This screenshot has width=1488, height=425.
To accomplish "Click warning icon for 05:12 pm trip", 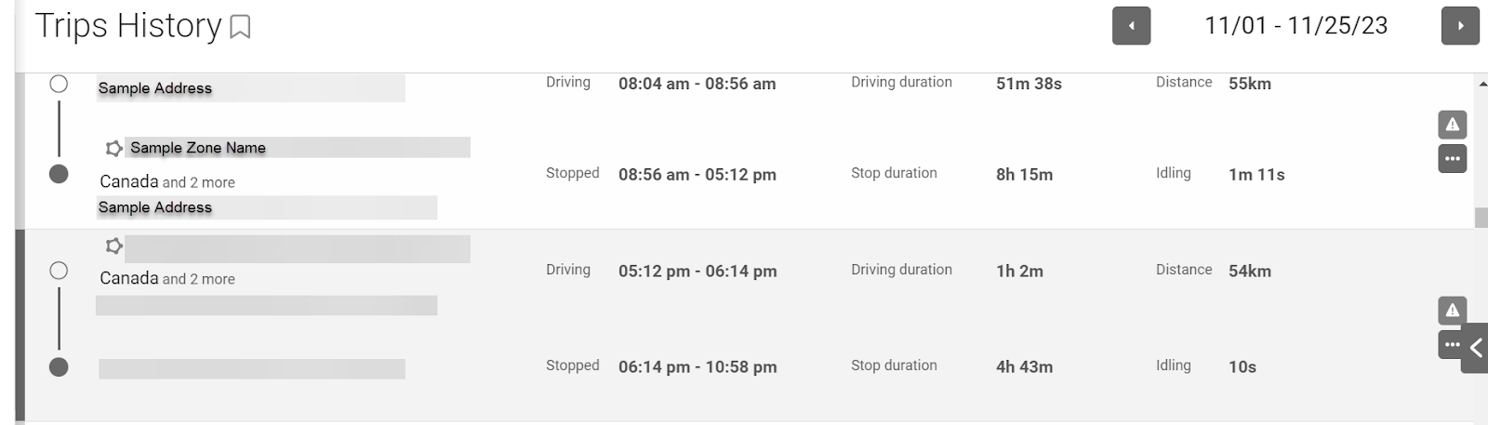I will coord(1452,311).
